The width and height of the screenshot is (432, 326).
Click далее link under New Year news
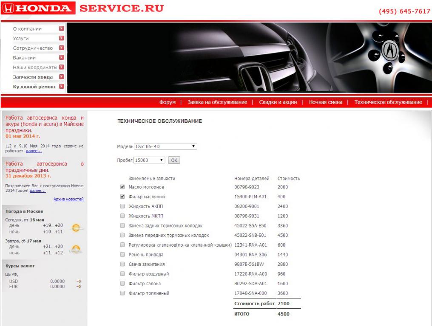click(x=37, y=191)
